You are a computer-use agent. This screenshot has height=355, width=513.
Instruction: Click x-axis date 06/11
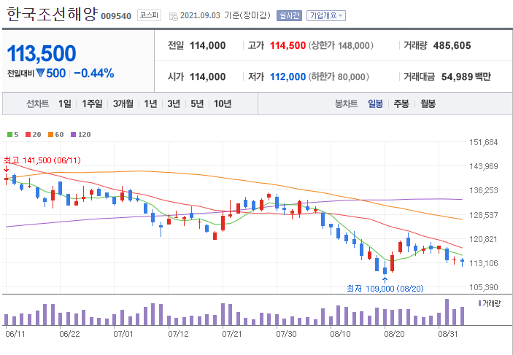click(15, 335)
